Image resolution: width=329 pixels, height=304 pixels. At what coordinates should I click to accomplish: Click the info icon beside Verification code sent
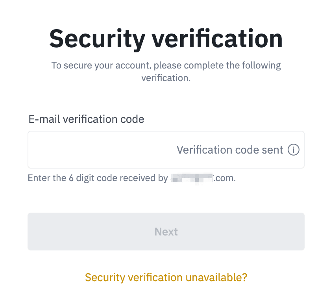pyautogui.click(x=294, y=150)
